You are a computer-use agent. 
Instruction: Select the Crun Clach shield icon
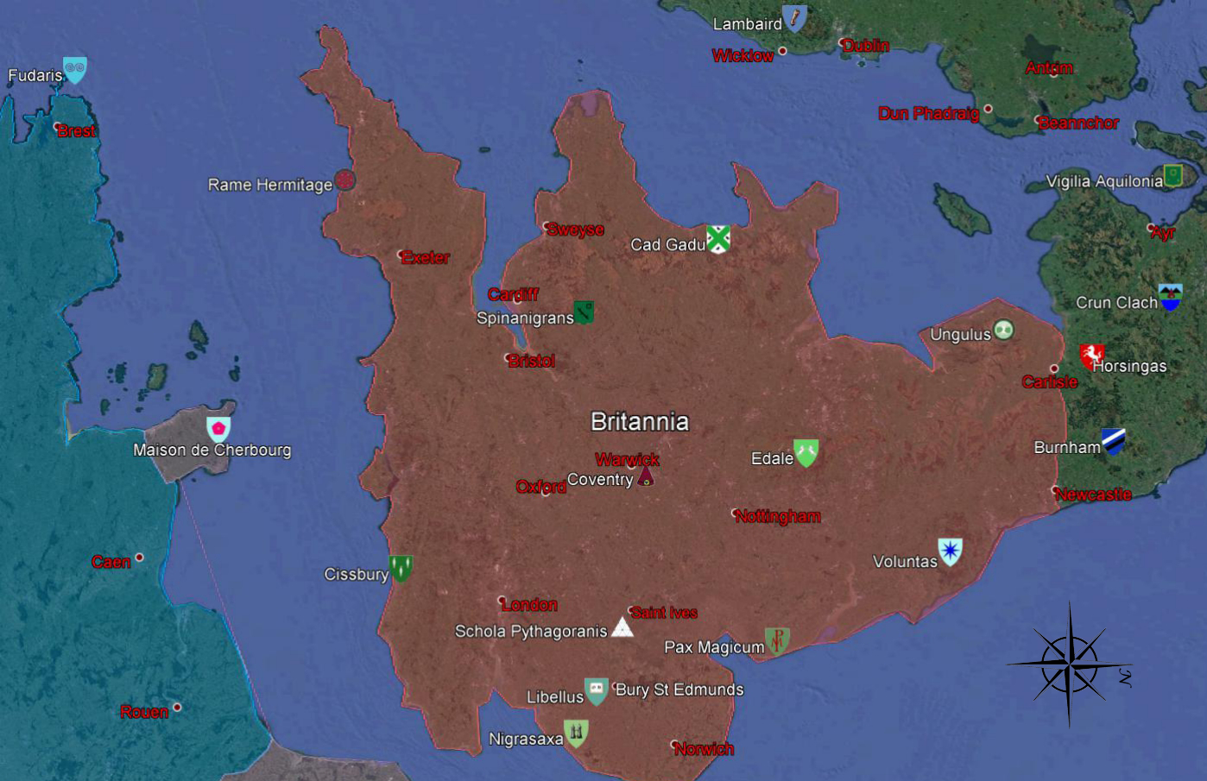coord(1170,296)
